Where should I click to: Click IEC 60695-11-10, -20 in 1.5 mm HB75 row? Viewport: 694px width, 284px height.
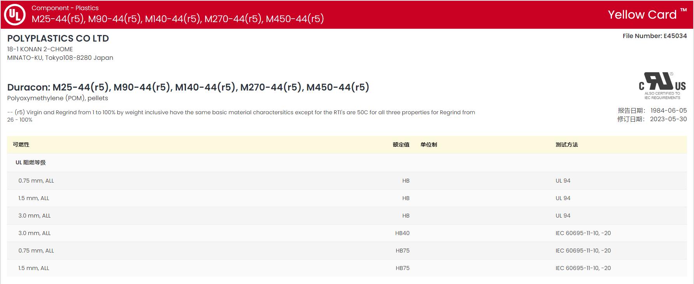point(583,268)
